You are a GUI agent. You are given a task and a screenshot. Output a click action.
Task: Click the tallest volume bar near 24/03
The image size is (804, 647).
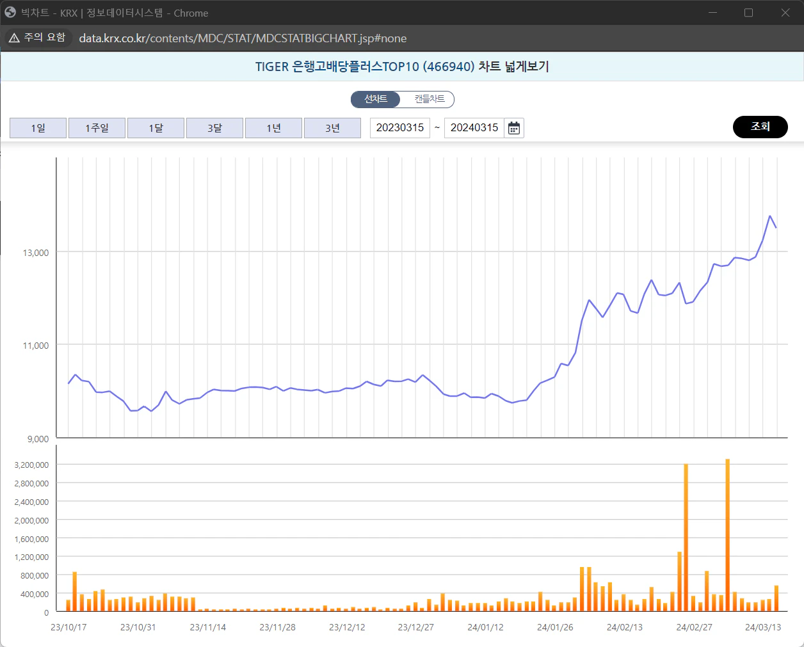pos(727,535)
